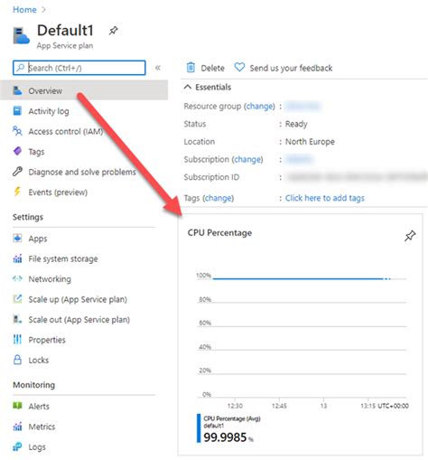Screen dimensions: 428x460
Task: Click the search magnifier icon
Action: coord(20,68)
